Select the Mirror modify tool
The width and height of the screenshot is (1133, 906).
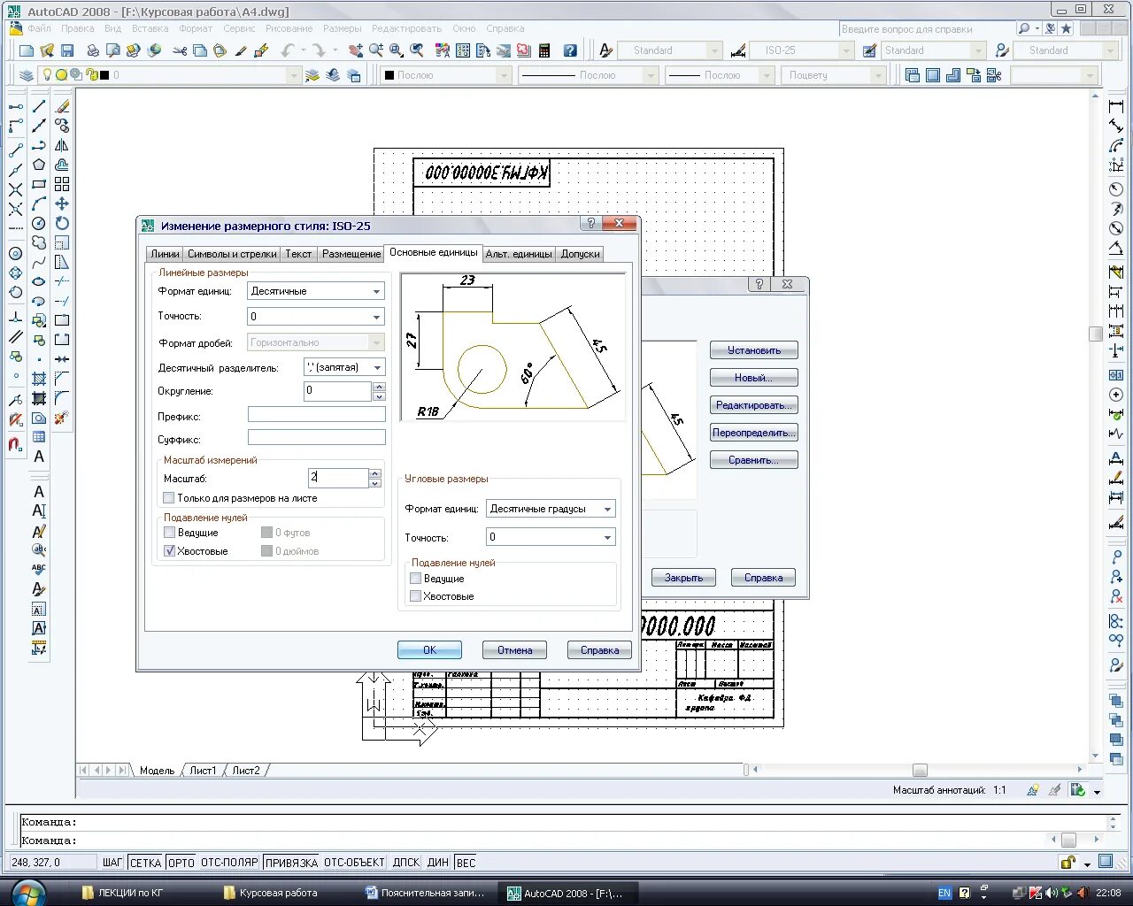click(62, 145)
